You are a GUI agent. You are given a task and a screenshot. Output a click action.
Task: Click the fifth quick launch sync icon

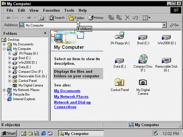point(50,133)
